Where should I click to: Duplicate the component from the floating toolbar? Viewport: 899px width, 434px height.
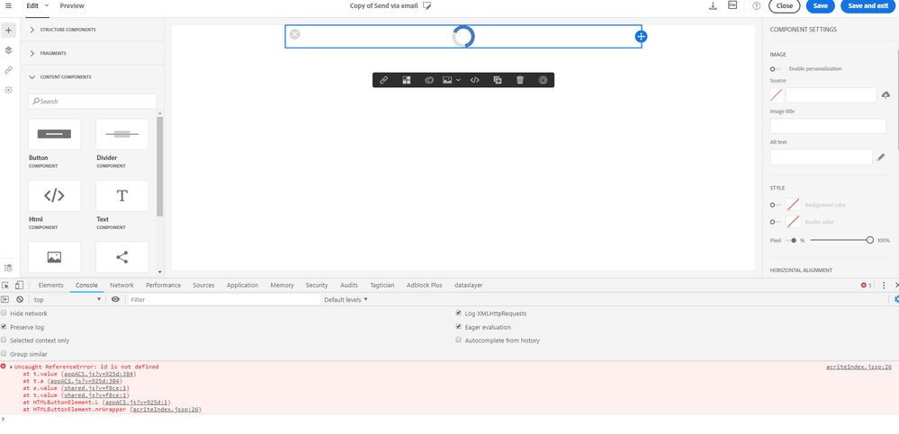[498, 80]
